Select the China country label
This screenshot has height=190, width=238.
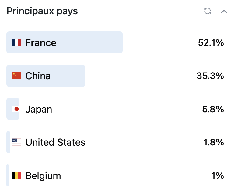38,76
